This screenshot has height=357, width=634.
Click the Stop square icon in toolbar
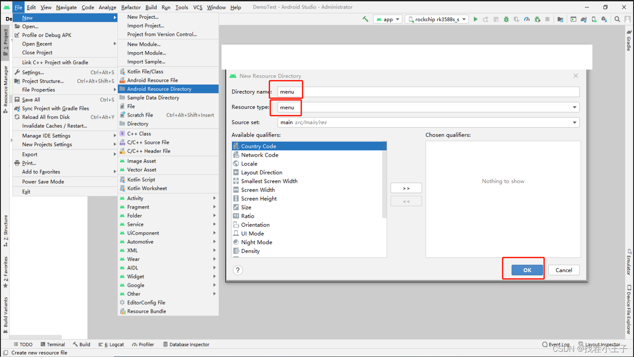[x=547, y=19]
